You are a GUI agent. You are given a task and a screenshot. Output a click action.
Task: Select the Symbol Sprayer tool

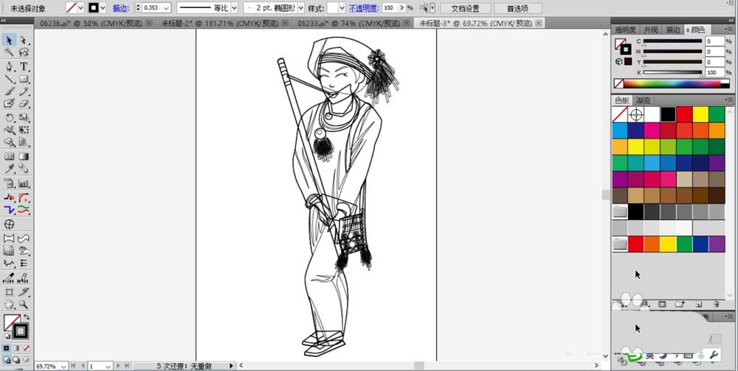[9, 184]
